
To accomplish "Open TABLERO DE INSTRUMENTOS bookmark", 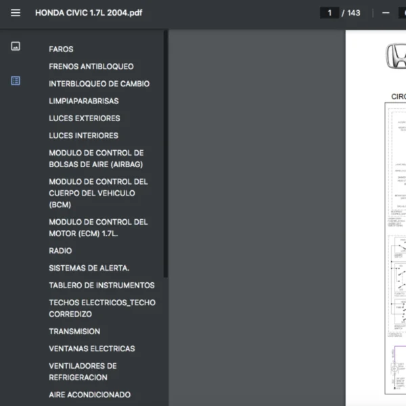I will tap(101, 286).
